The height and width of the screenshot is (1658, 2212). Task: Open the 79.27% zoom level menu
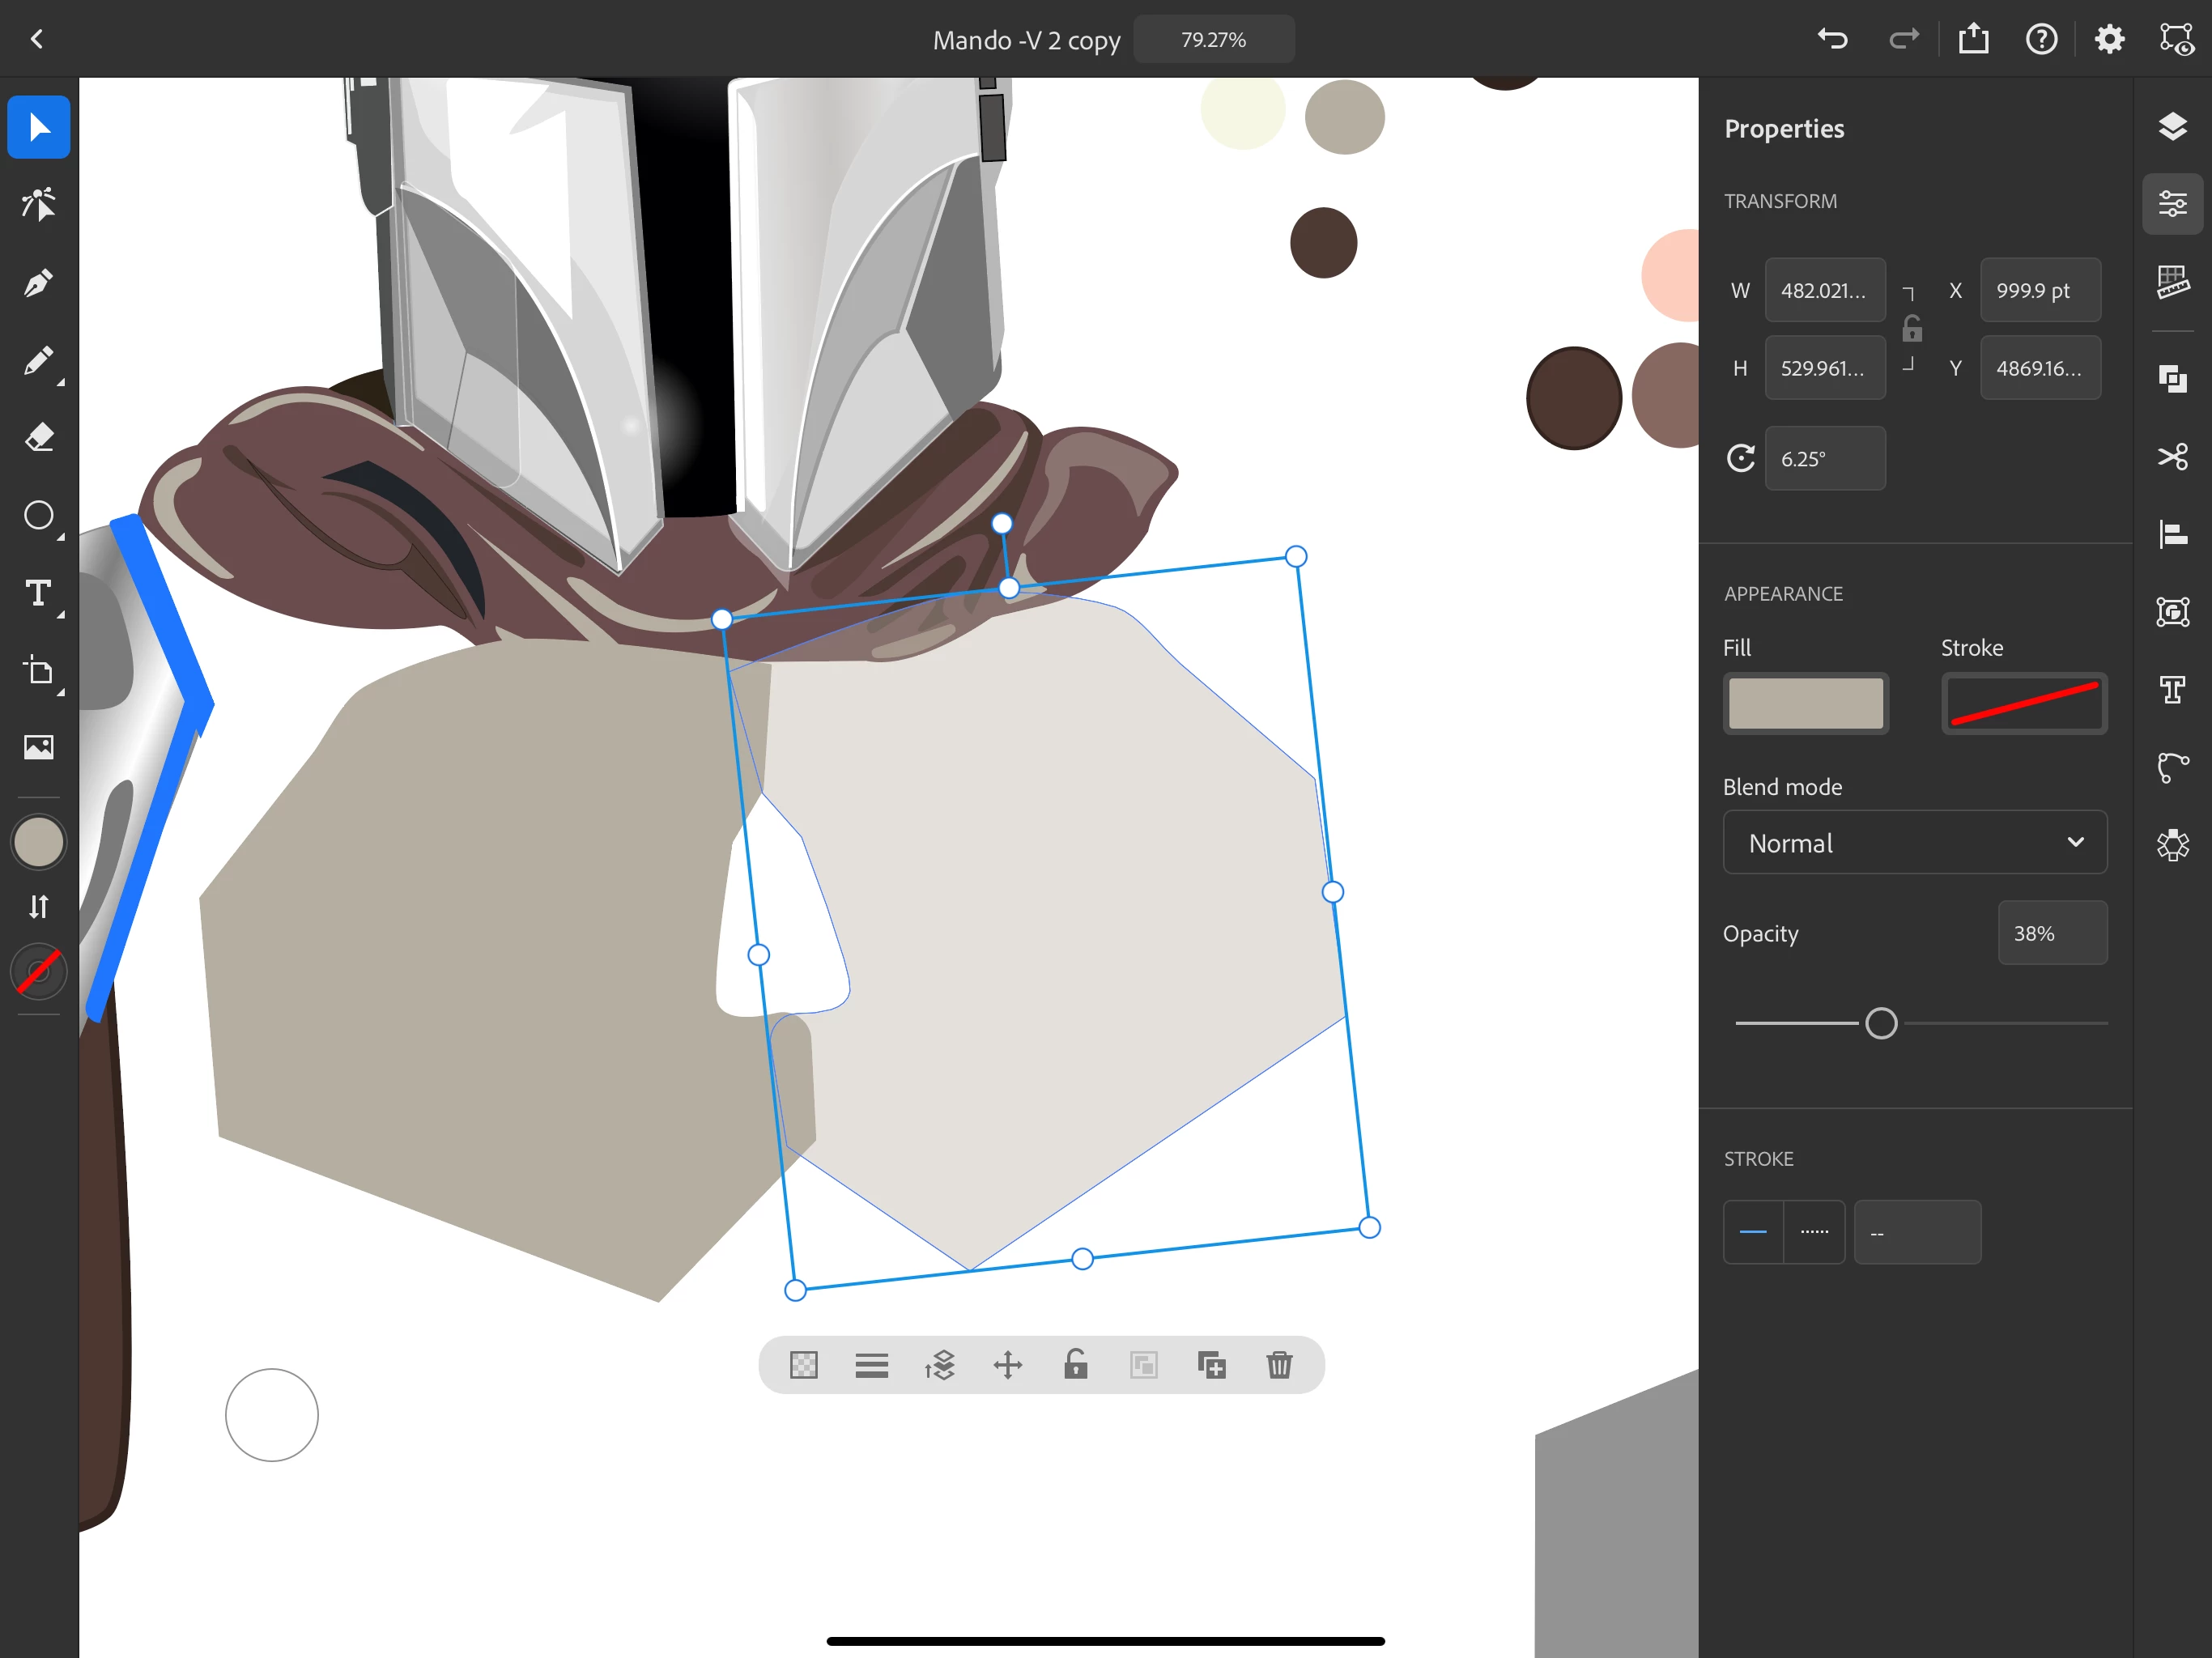1213,40
